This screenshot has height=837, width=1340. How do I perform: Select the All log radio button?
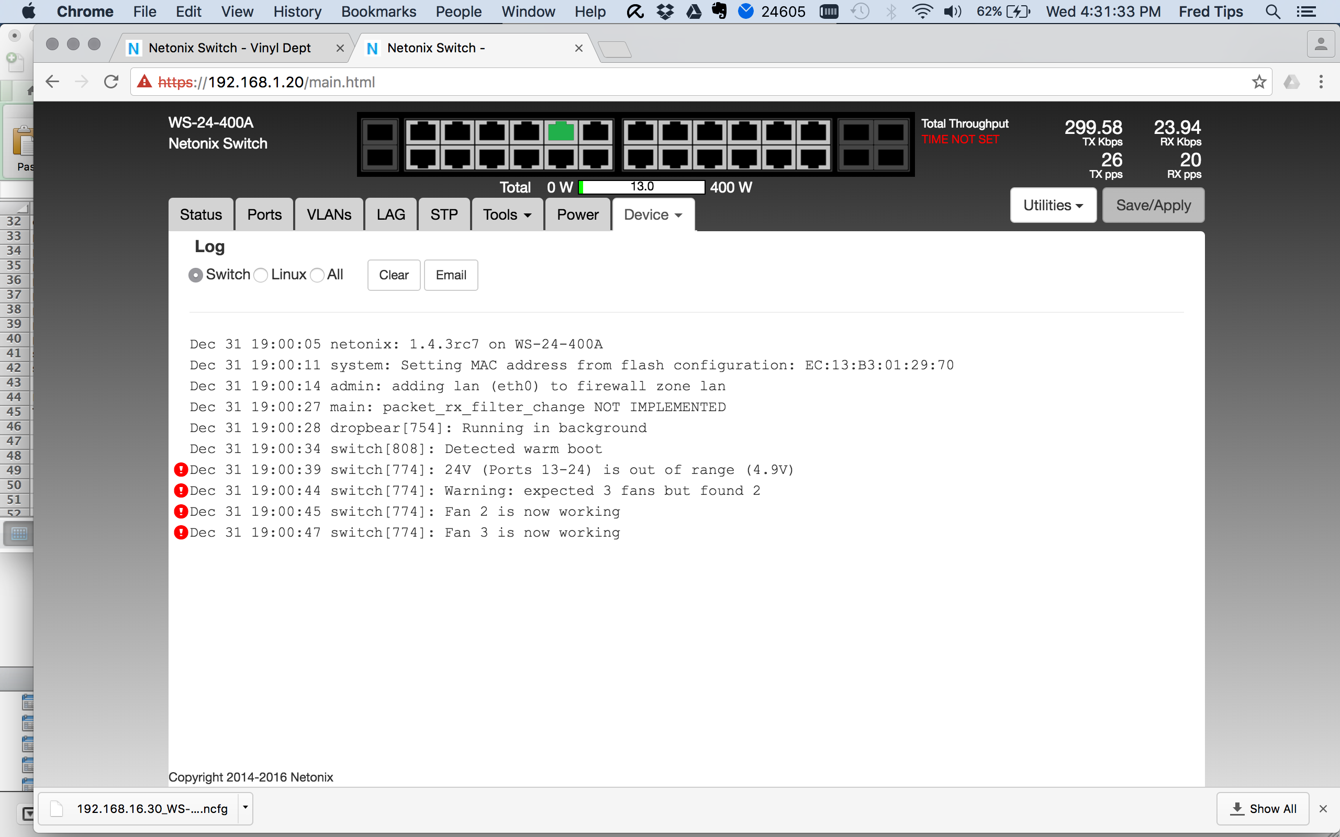317,275
